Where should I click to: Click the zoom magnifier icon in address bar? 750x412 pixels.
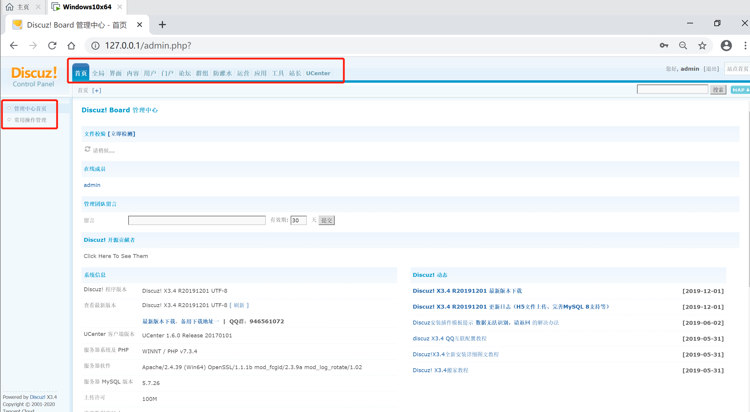pos(683,46)
